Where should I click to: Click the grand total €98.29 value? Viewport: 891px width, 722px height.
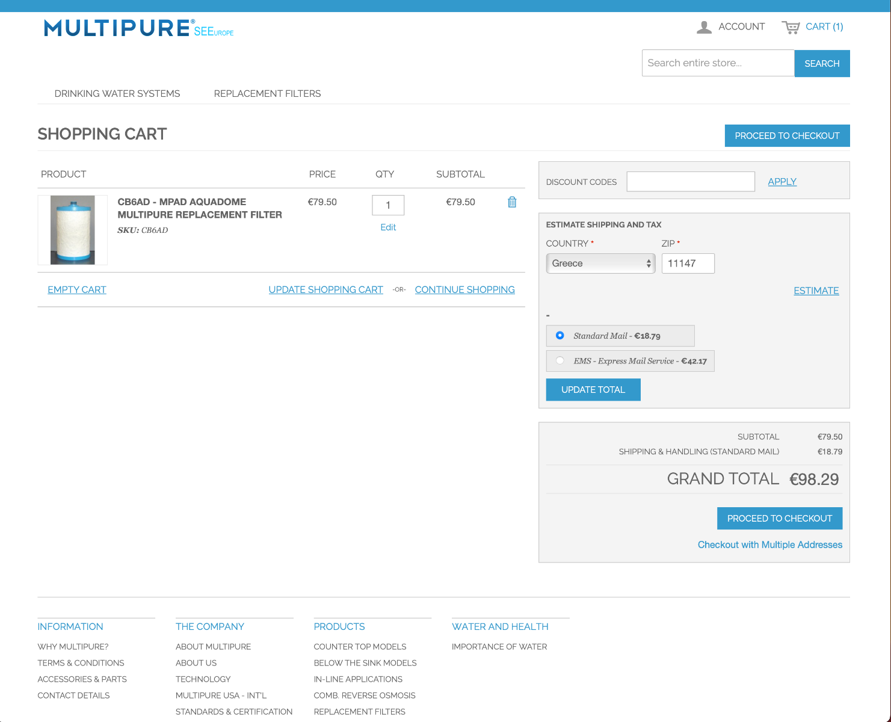[x=814, y=480]
